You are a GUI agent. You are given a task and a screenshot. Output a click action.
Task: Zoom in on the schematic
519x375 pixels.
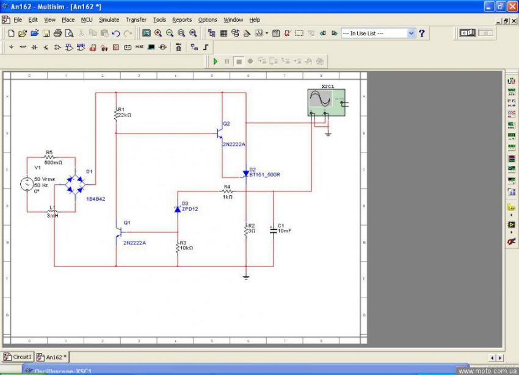[x=158, y=33]
